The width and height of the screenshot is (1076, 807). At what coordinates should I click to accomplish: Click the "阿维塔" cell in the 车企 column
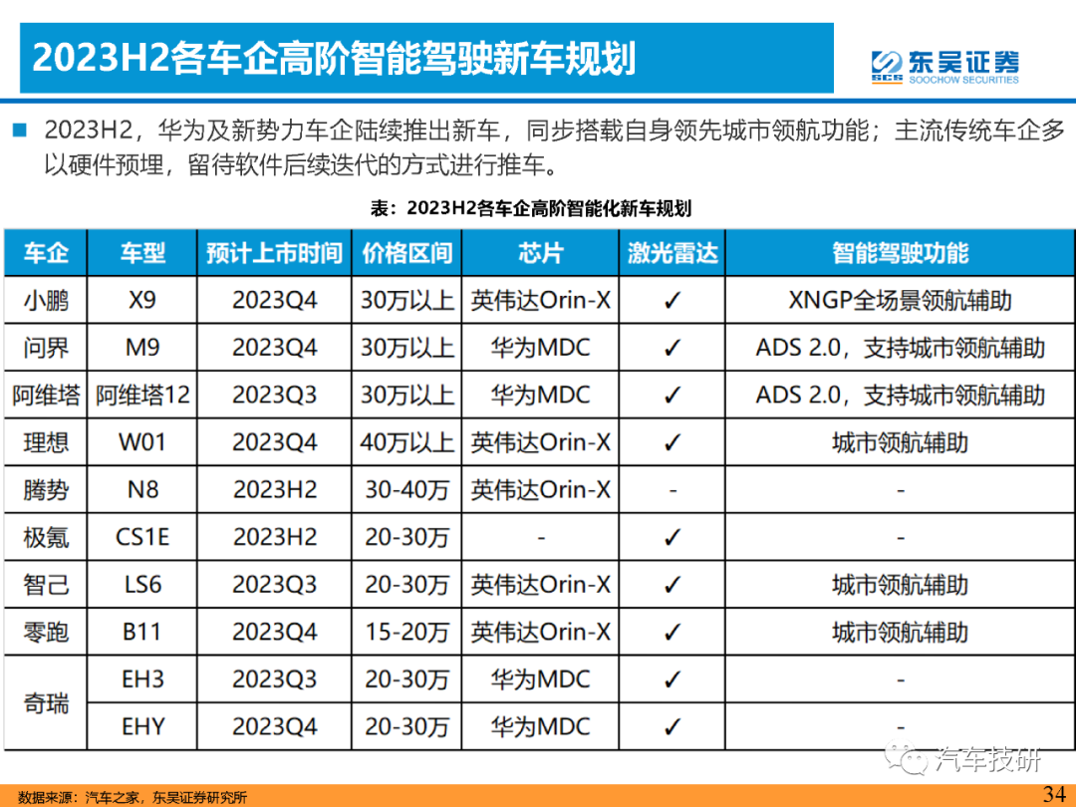(x=46, y=396)
